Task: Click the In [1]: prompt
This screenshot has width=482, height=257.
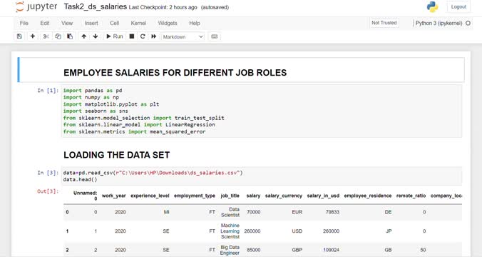Action: pyautogui.click(x=48, y=91)
